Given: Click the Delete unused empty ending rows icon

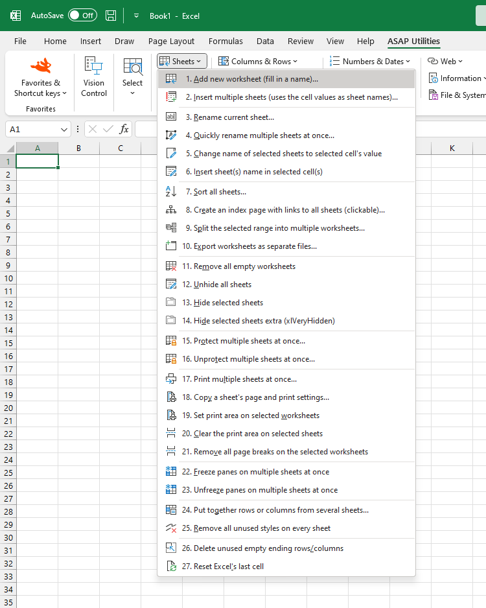Looking at the screenshot, I should point(171,548).
